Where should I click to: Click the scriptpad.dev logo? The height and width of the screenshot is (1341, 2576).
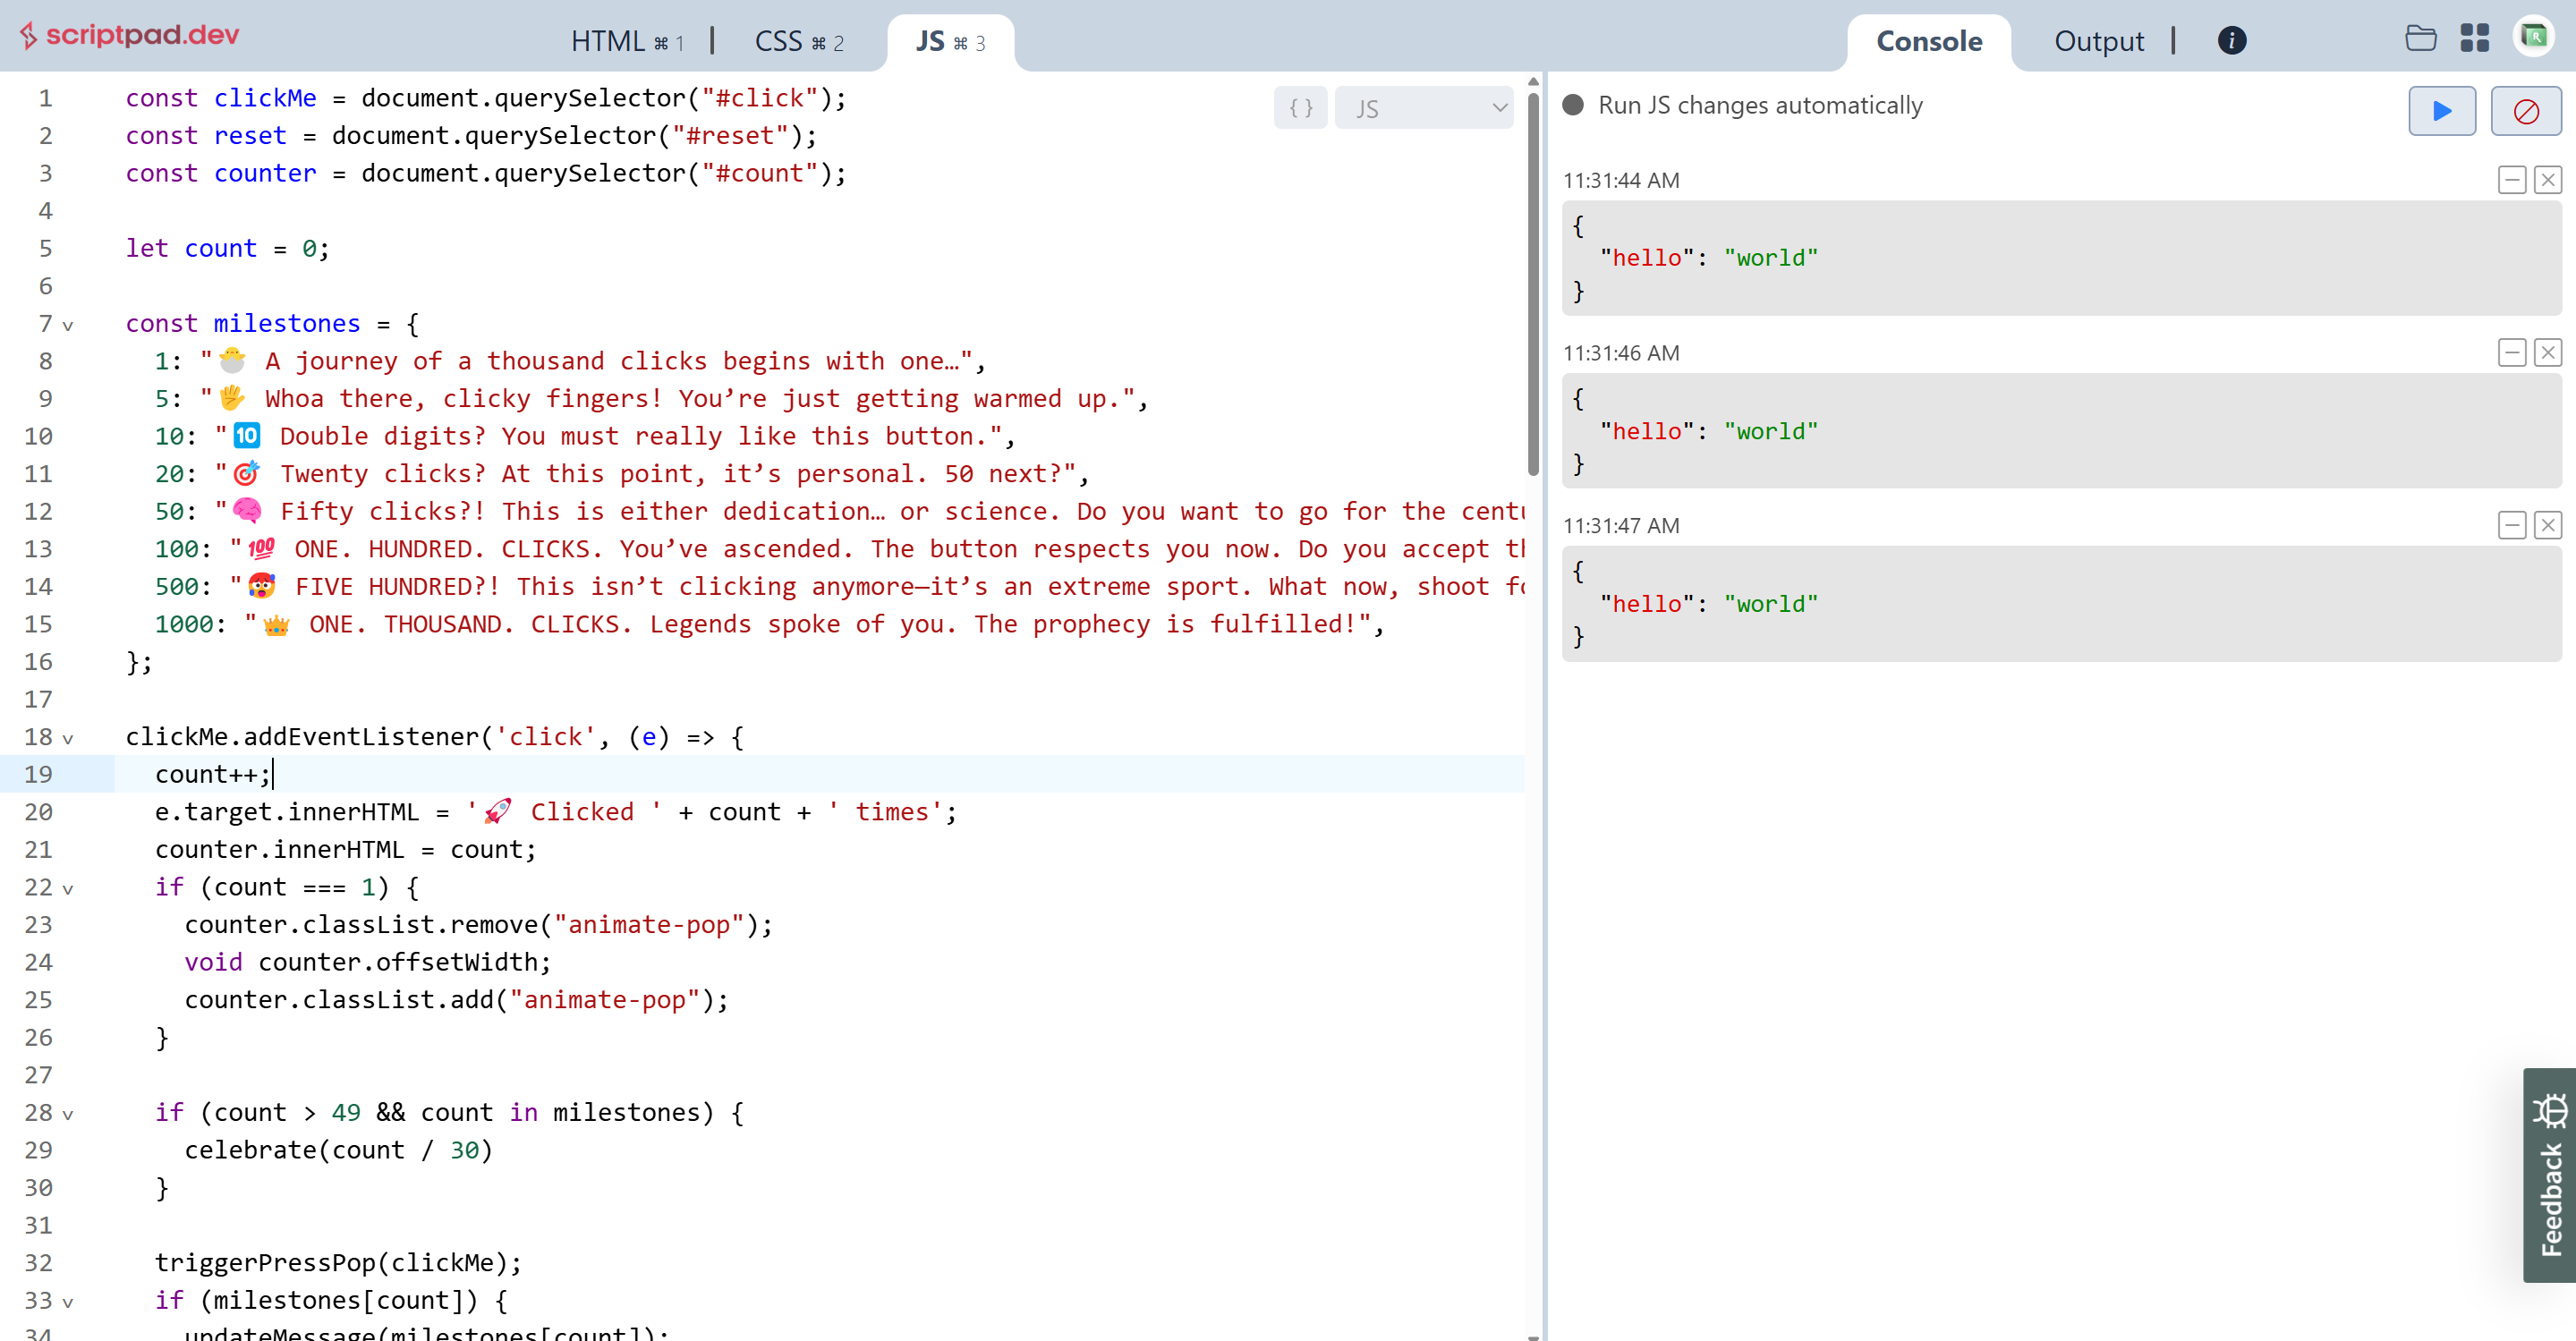pyautogui.click(x=129, y=35)
